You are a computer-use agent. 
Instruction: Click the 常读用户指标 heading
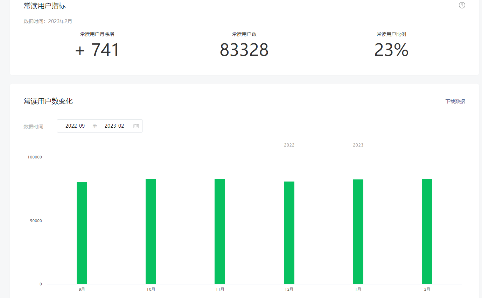coord(45,6)
